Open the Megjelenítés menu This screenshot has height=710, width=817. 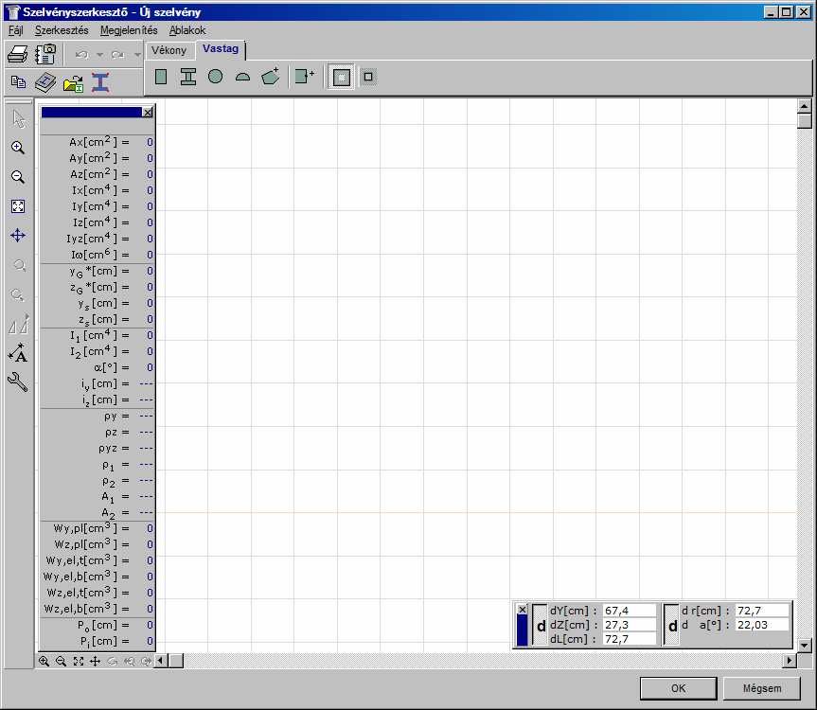coord(129,30)
